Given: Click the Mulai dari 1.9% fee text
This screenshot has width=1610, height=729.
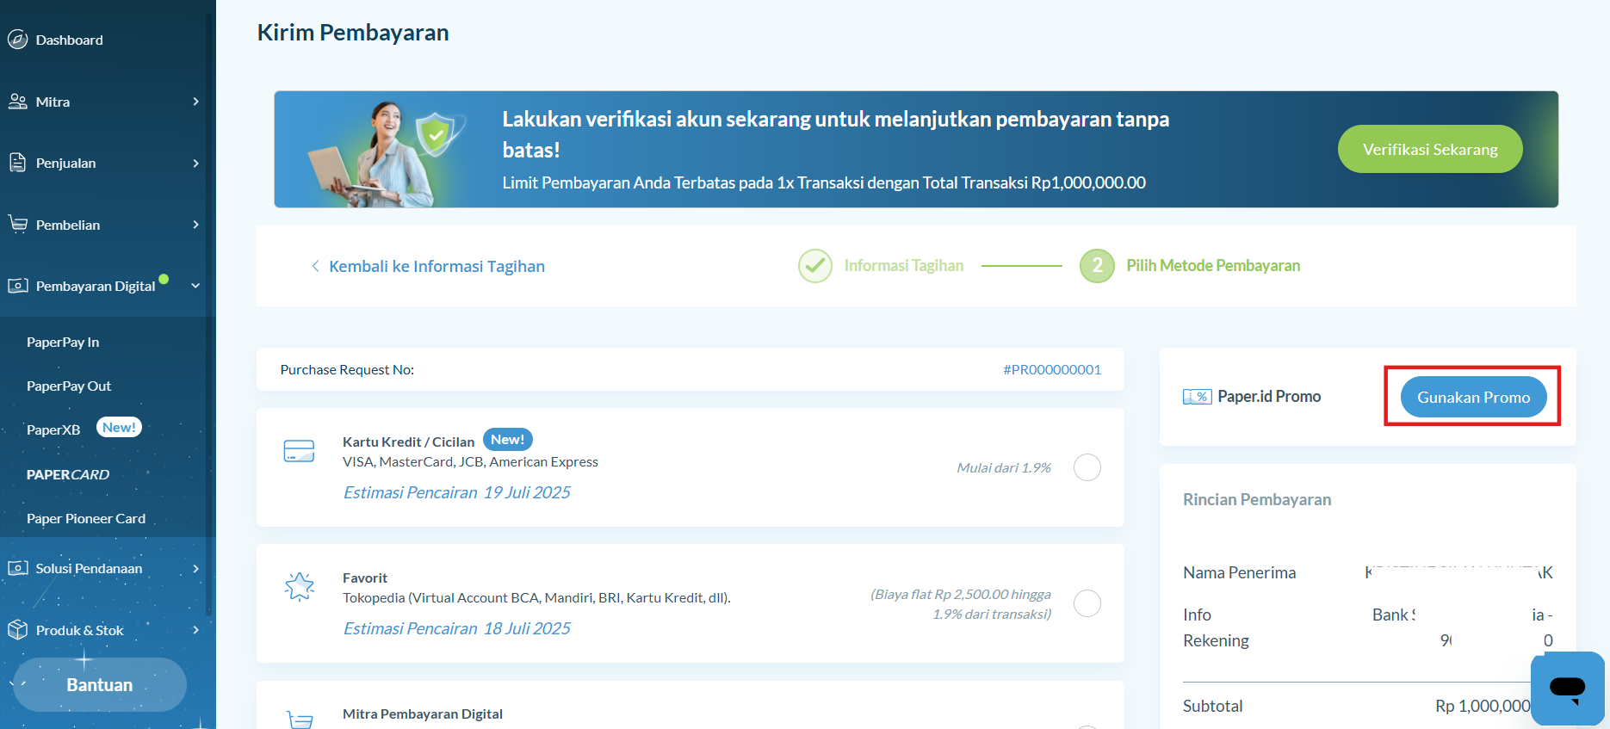Looking at the screenshot, I should coord(1004,467).
